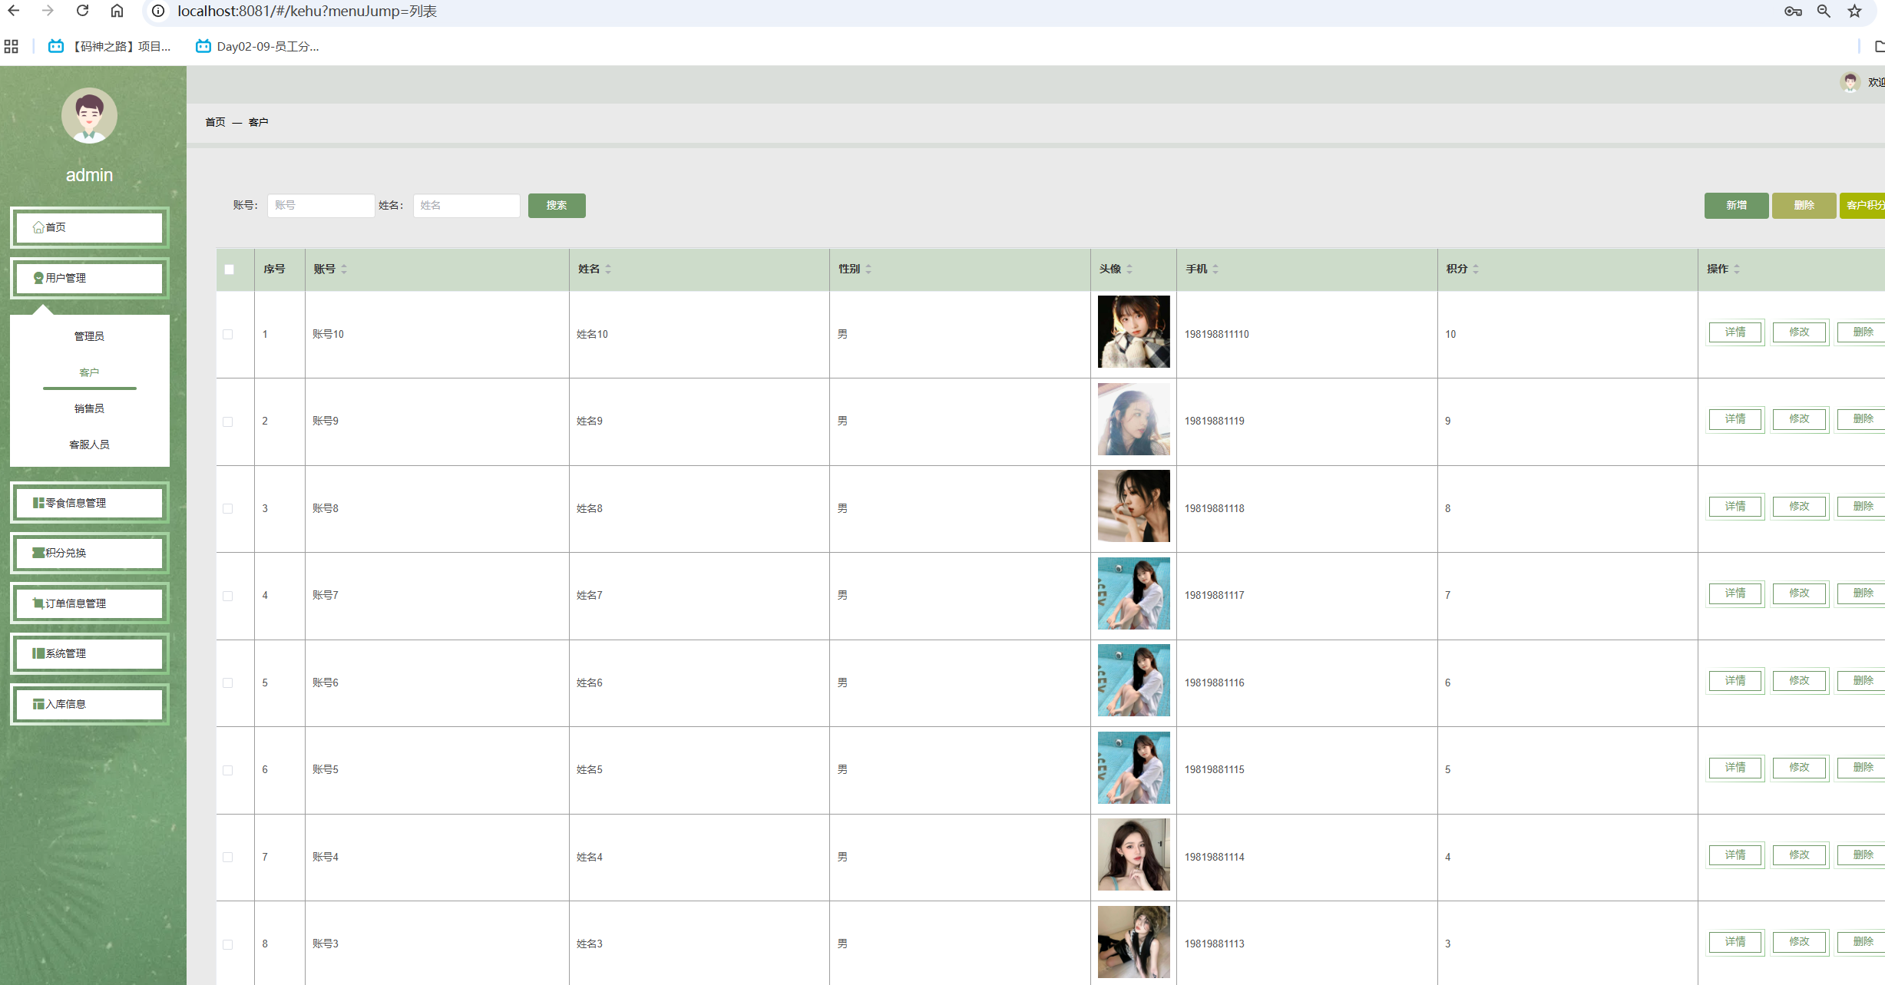Sort by the 账号 column arrows

click(x=344, y=269)
